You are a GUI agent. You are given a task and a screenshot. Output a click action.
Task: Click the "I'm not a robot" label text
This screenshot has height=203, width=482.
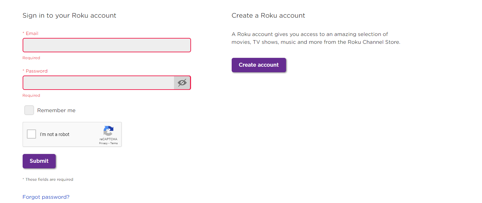tap(55, 134)
